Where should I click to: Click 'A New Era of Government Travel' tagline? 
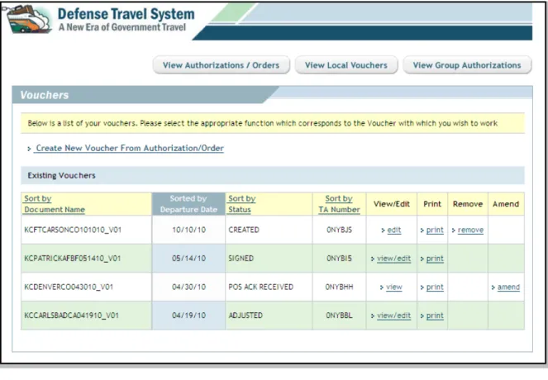(x=122, y=27)
